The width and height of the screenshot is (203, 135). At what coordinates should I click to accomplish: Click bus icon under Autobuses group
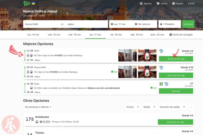point(37,122)
